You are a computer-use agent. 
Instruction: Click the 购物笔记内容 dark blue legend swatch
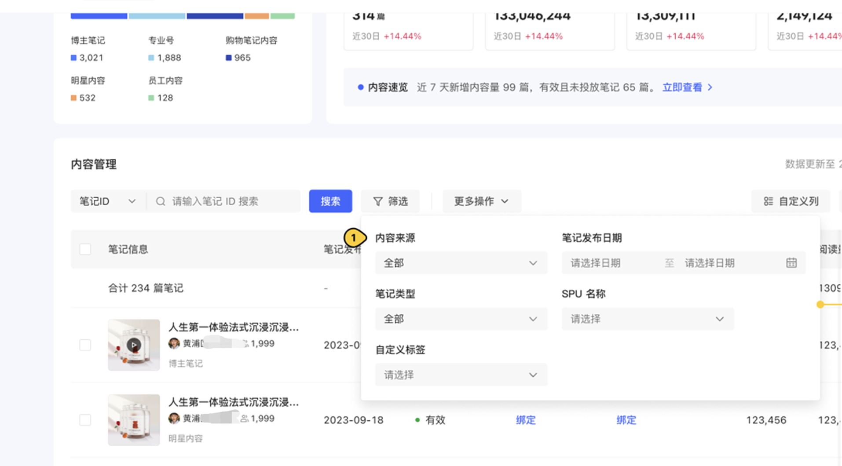pyautogui.click(x=228, y=58)
